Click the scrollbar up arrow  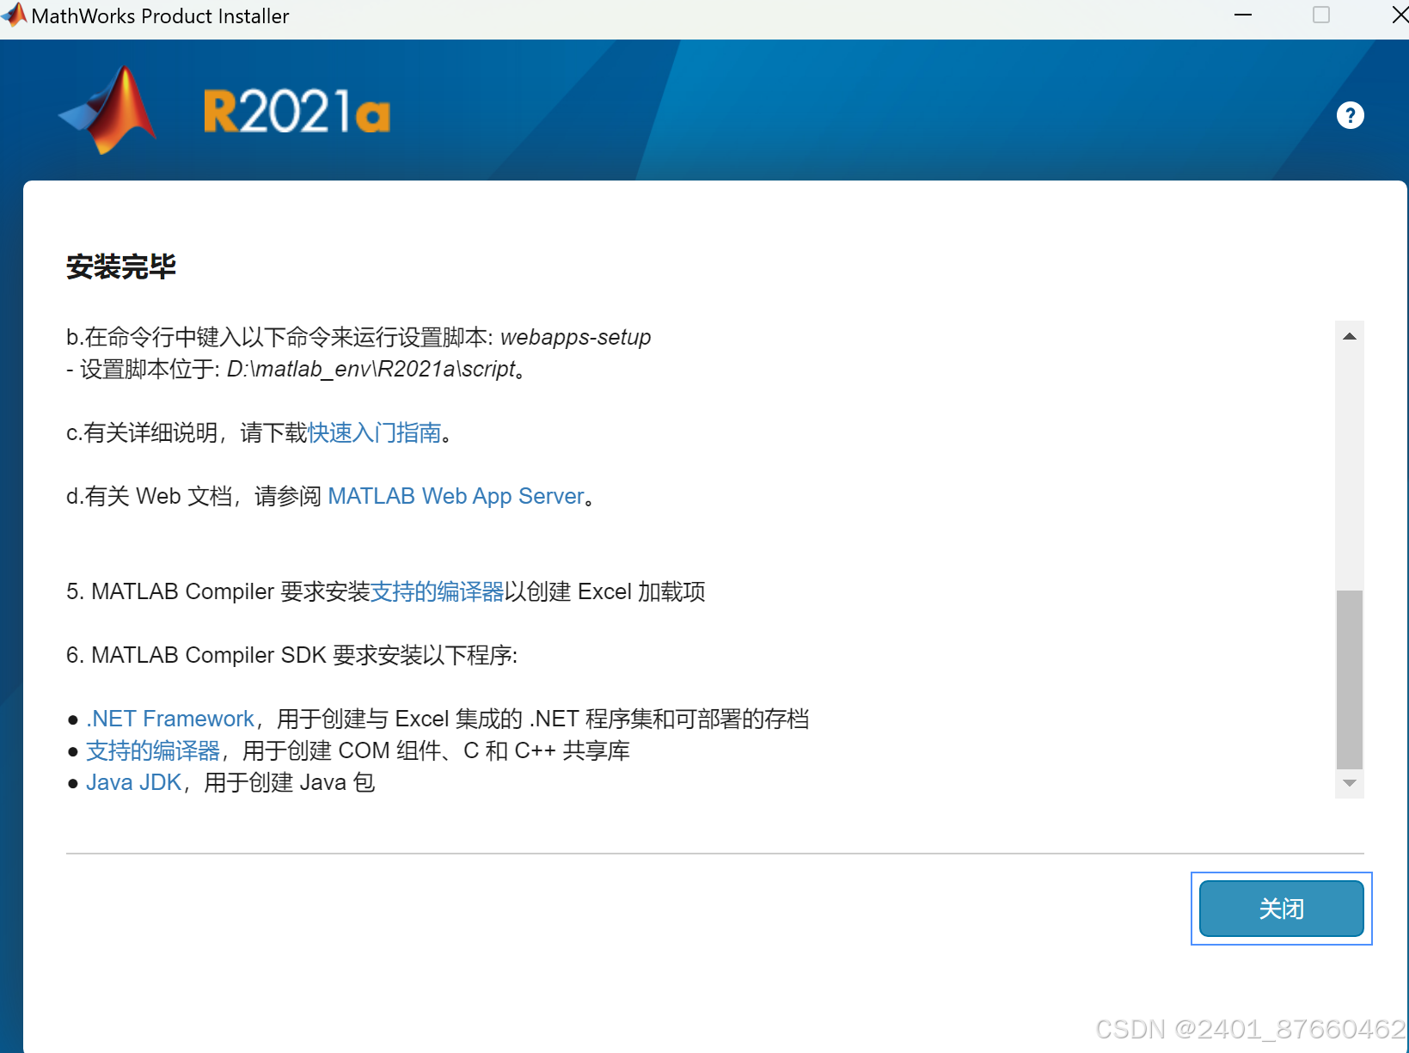pyautogui.click(x=1350, y=335)
